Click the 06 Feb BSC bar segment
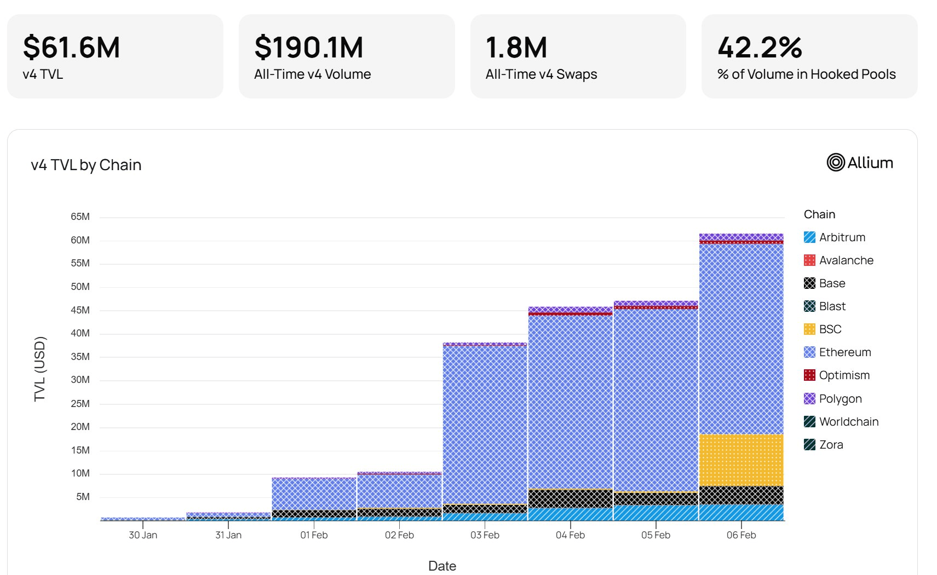Viewport: 937px width, 575px height. point(741,460)
